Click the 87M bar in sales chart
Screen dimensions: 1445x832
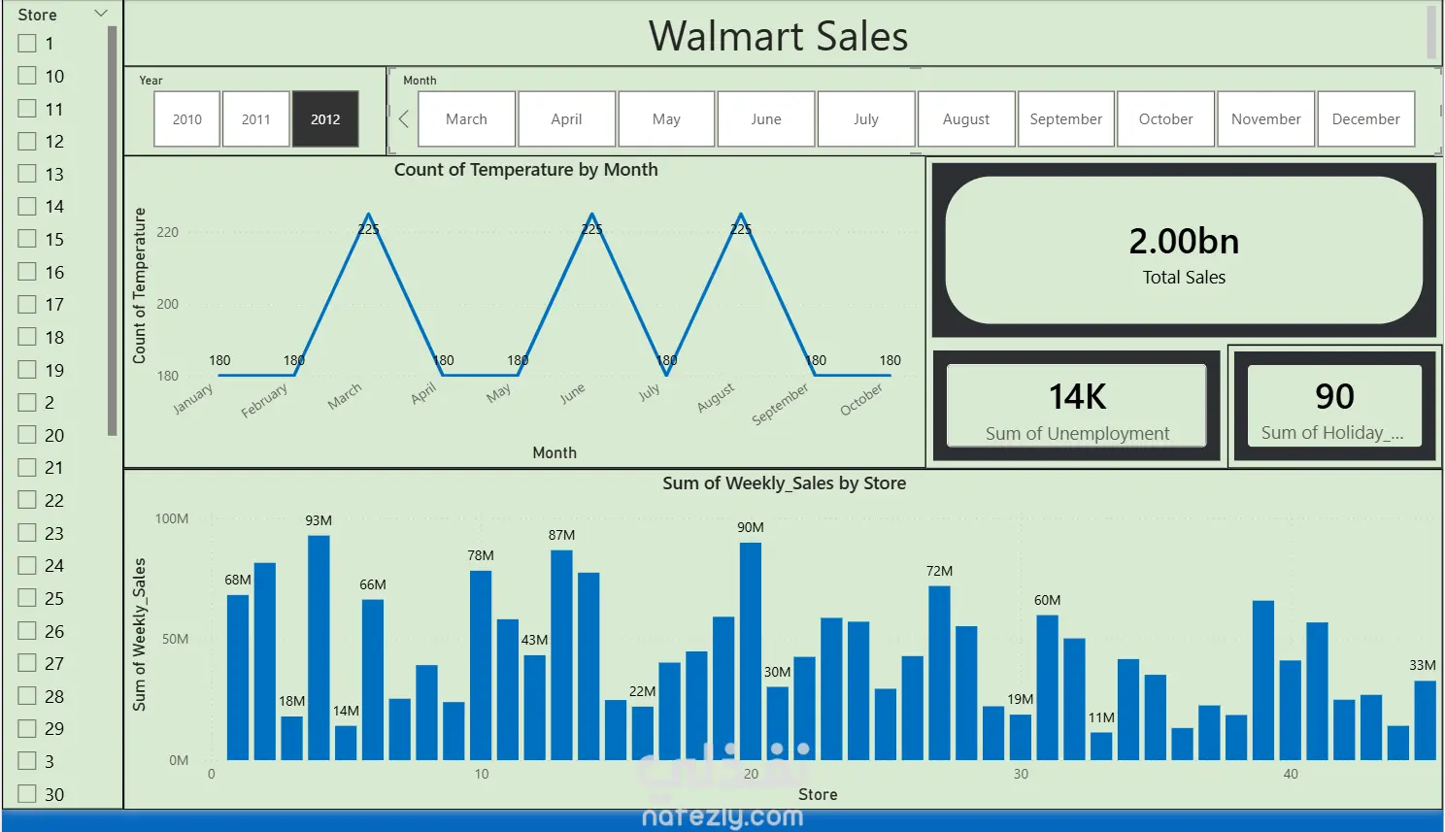pos(561,655)
